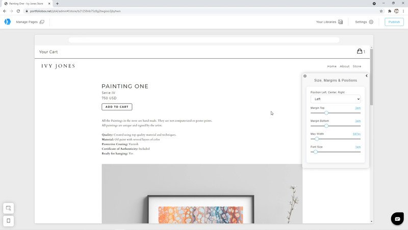Screen dimensions: 408x230
Task: Click the shopping bag cart icon
Action: pos(360,51)
